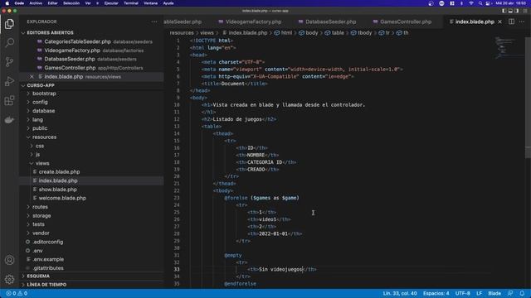Expand the config folder
This screenshot has height=298, width=531.
(40, 102)
